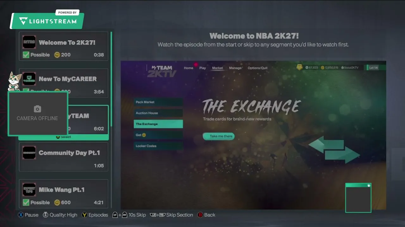The height and width of the screenshot is (227, 405).
Task: Click the 6:02 duration text
Action: coord(99,129)
